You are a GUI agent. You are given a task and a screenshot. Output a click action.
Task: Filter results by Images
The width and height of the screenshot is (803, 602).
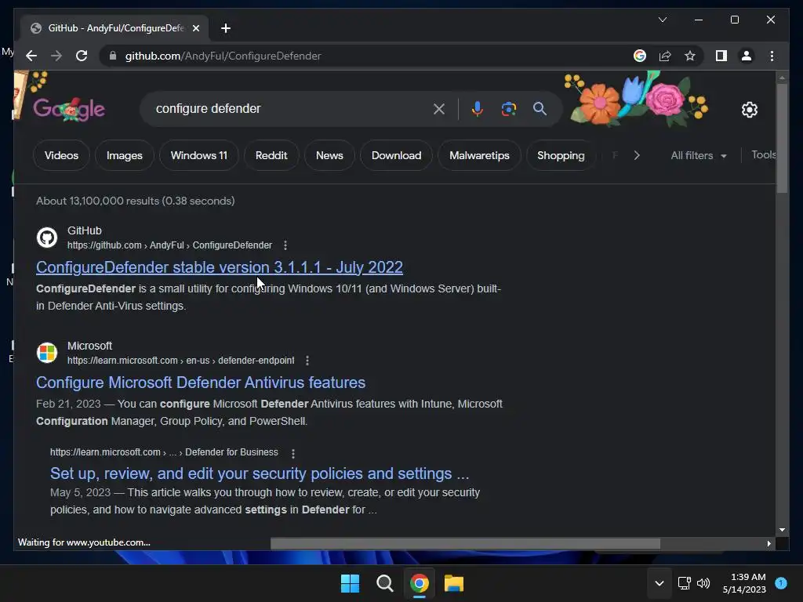tap(125, 155)
